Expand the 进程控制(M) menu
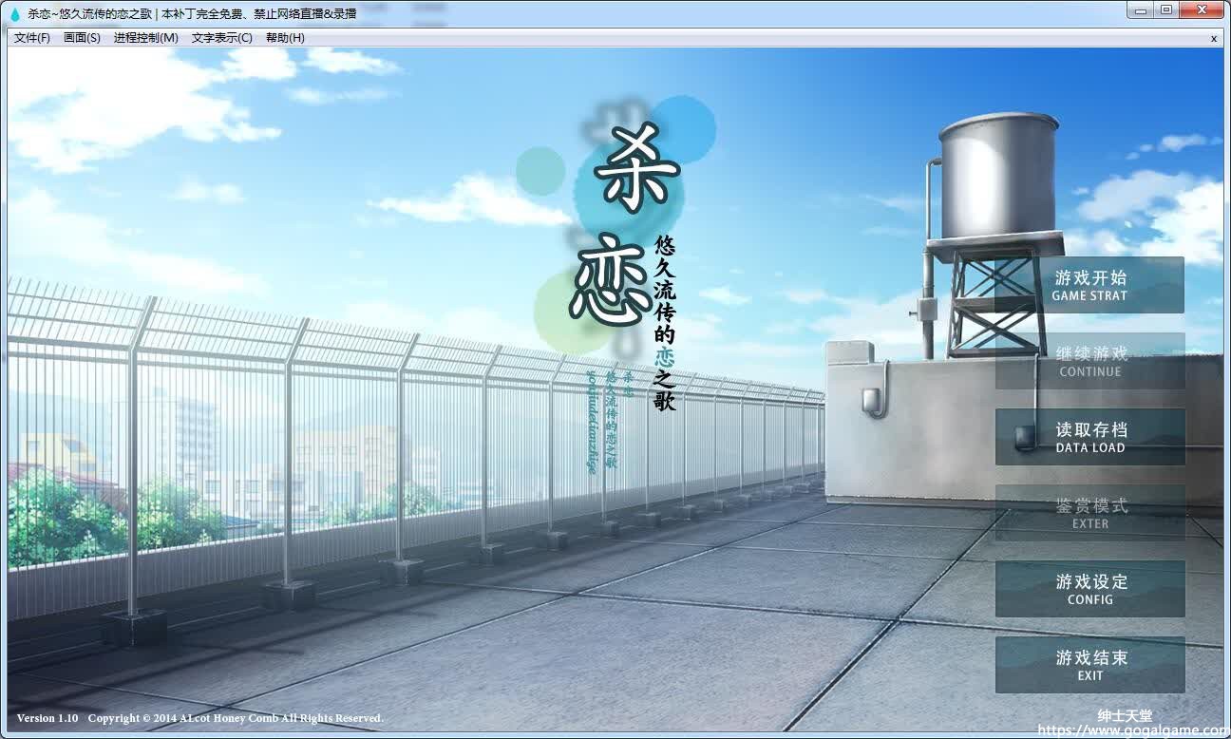1231x739 pixels. tap(145, 38)
